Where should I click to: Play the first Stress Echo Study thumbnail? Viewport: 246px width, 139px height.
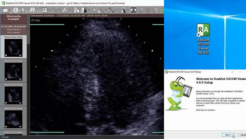pyautogui.click(x=6, y=55)
